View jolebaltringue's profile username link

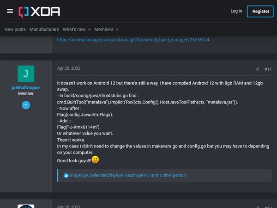(x=26, y=87)
